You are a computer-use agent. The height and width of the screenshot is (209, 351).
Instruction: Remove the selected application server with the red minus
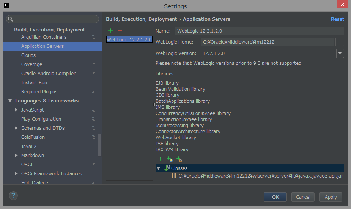tap(120, 31)
